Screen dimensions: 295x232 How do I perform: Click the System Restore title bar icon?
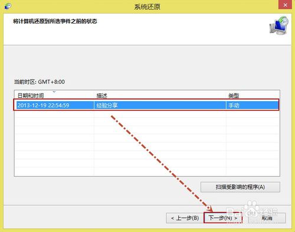(8, 6)
